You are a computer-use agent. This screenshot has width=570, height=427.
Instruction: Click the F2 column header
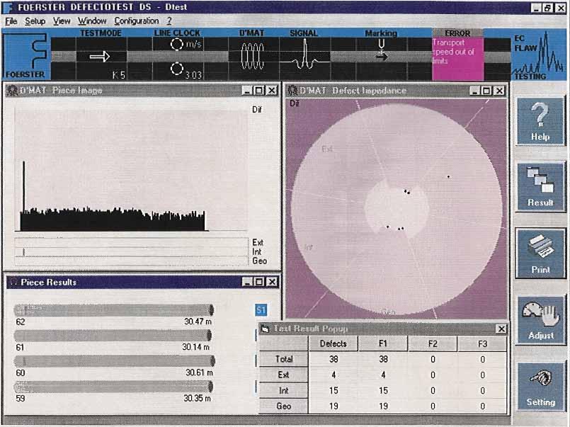click(433, 343)
